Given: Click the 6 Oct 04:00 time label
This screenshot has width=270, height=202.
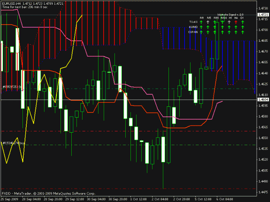Looking at the screenshot, I should 225,199.
